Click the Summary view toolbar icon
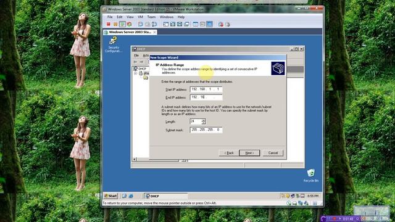Viewport: 395px width, 222px height. tap(196, 24)
